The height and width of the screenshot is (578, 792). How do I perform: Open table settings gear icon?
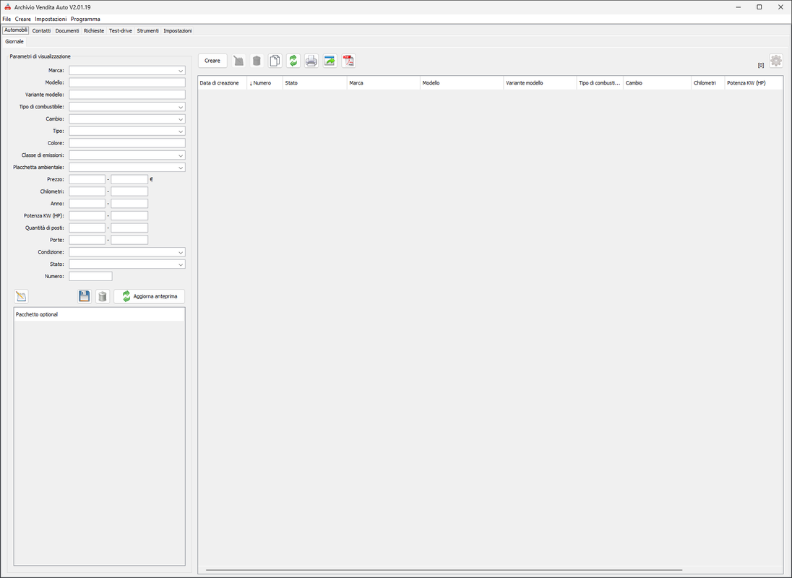click(x=776, y=61)
